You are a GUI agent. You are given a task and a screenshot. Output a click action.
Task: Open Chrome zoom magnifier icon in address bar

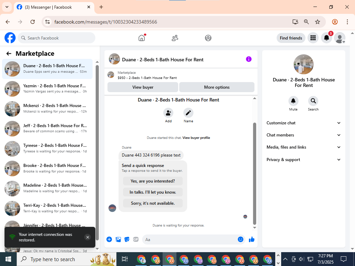pos(306,22)
